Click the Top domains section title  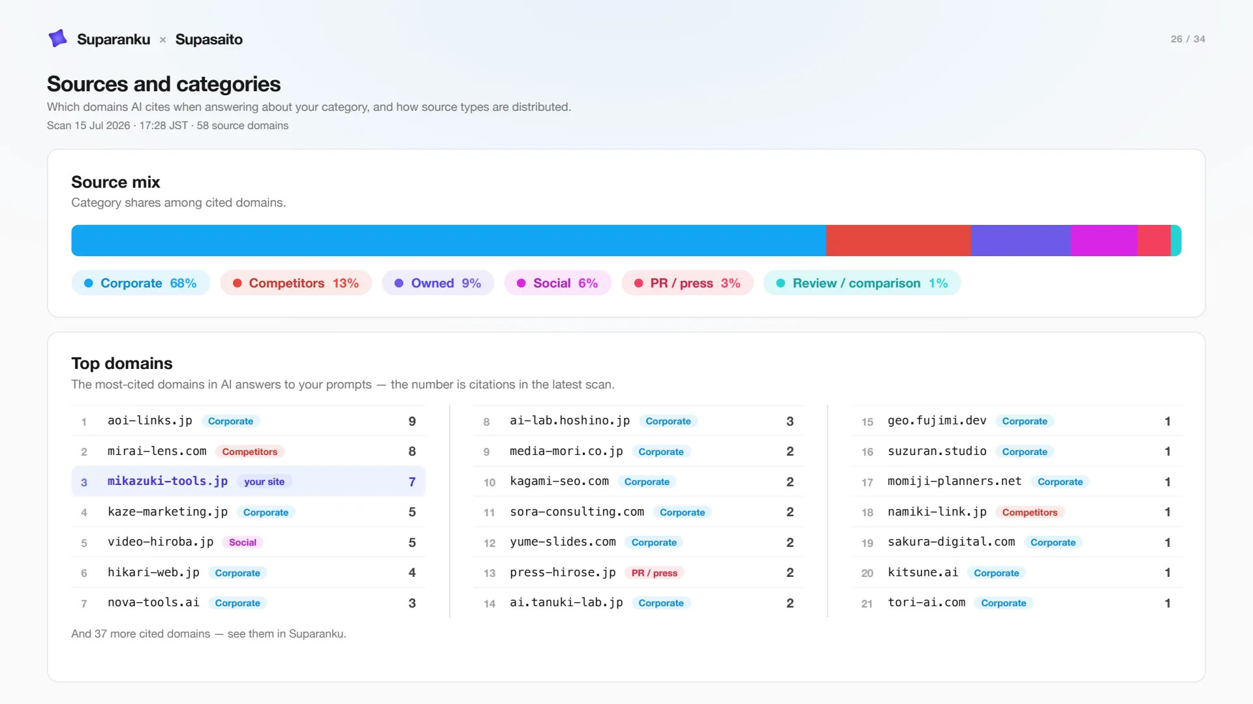tap(122, 363)
